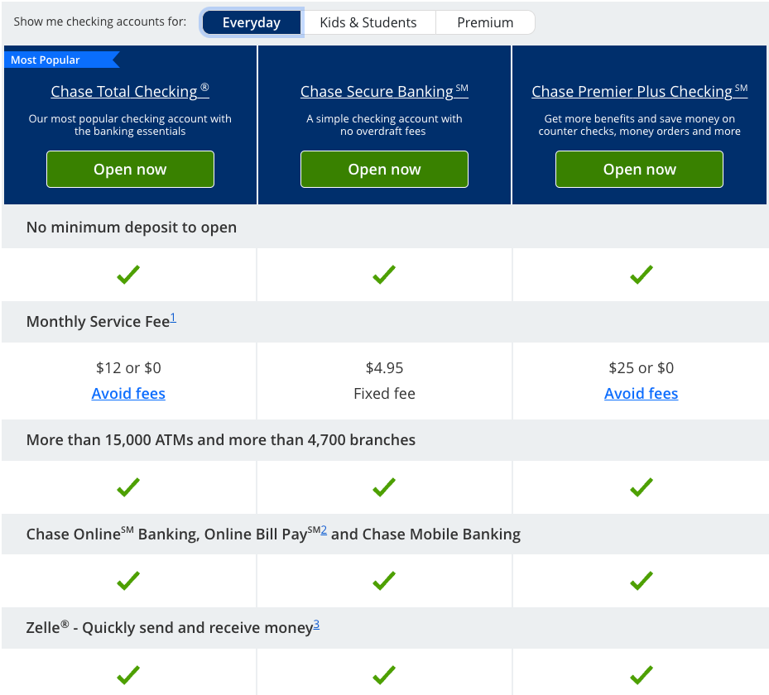Click the No minimum deposit to open heading
Image resolution: width=769 pixels, height=695 pixels.
[x=132, y=228]
